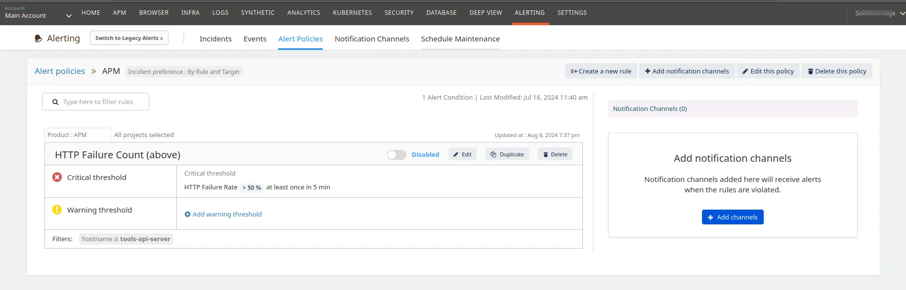Click the breadcrumb double-chevron separator
Image resolution: width=906 pixels, height=290 pixels.
coord(93,72)
